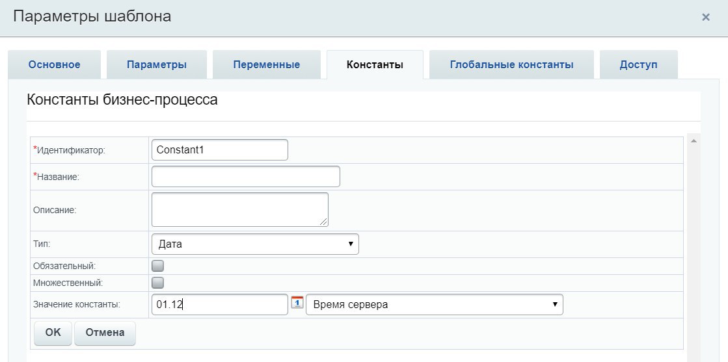Open the Тип dropdown showing Дата
The height and width of the screenshot is (362, 728).
click(x=254, y=244)
